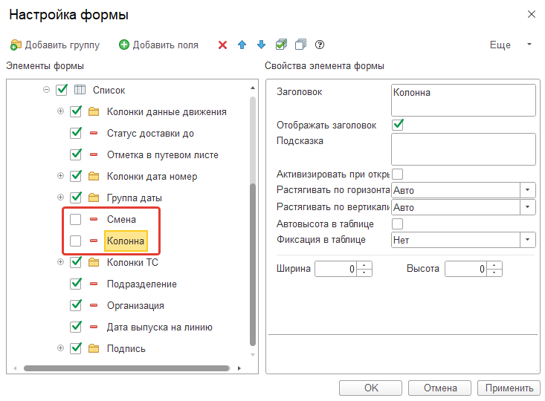Select the Смена tree row

click(x=121, y=219)
